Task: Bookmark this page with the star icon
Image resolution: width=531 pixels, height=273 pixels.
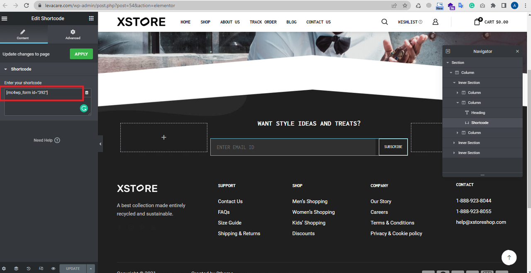Action: coord(405,6)
